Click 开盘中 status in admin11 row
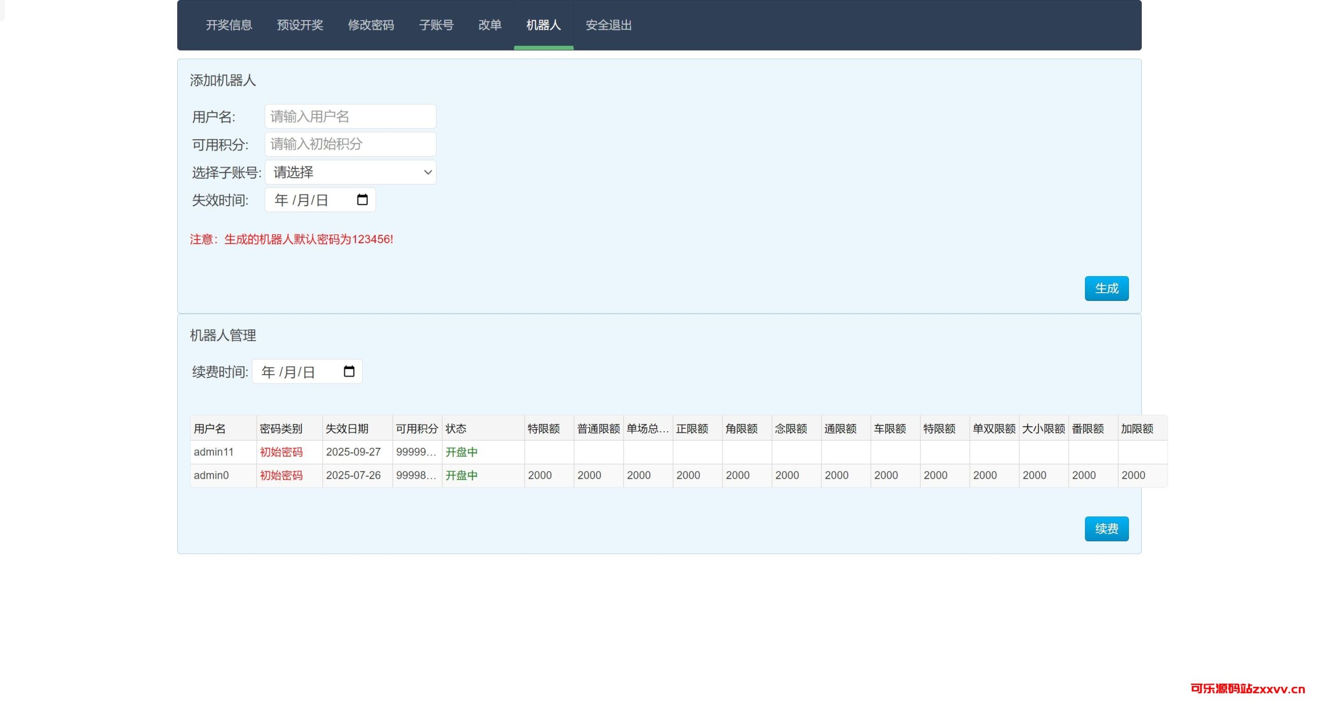This screenshot has width=1319, height=707. tap(462, 452)
